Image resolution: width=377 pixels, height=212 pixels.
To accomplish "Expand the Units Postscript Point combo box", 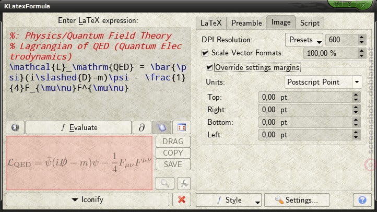I will click(x=323, y=82).
